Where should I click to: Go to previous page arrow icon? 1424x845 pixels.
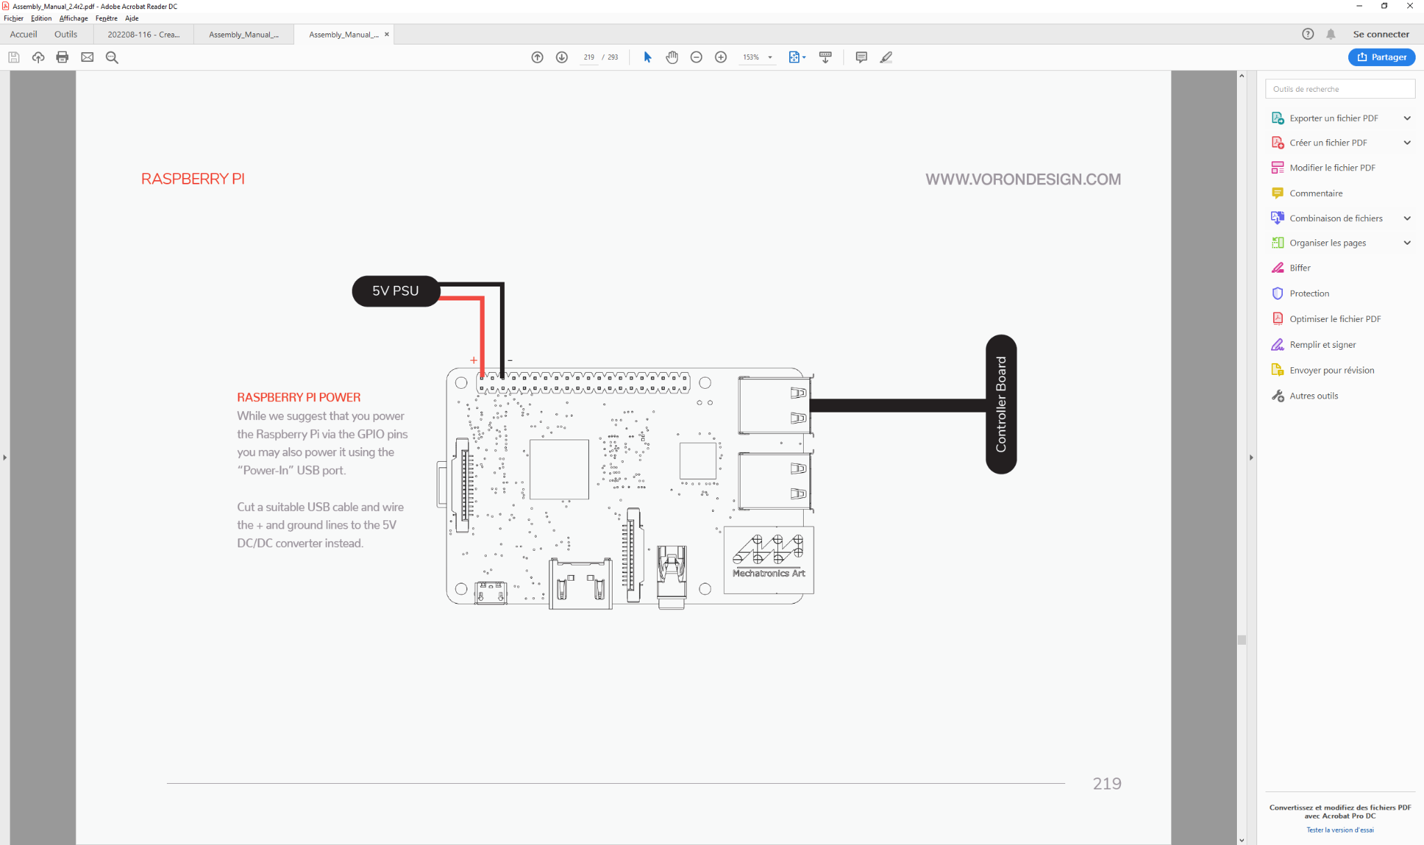coord(537,57)
